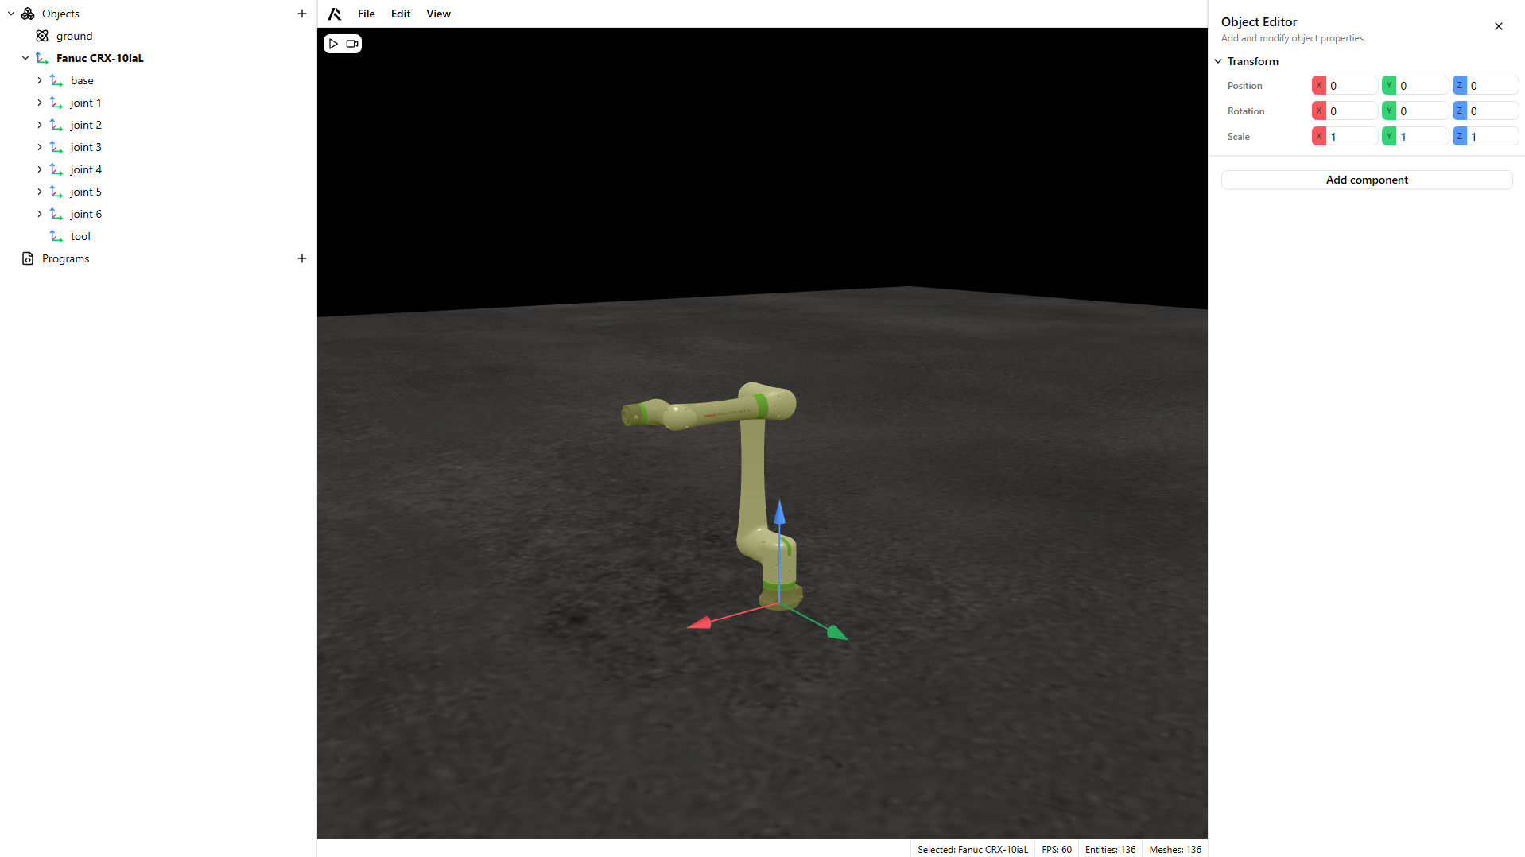The height and width of the screenshot is (857, 1525).
Task: Add a new object with plus icon
Action: click(x=302, y=14)
